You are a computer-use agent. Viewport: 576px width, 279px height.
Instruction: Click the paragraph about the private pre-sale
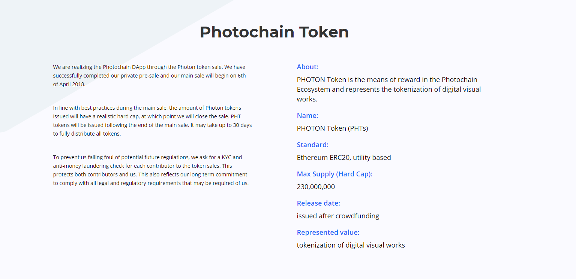coord(149,76)
